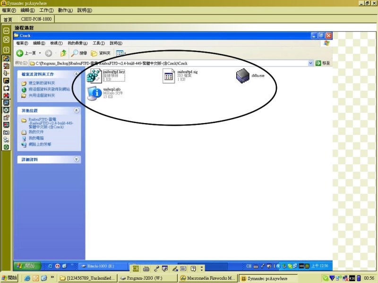Open pcAnywhere 動作(A) menu

pos(65,10)
